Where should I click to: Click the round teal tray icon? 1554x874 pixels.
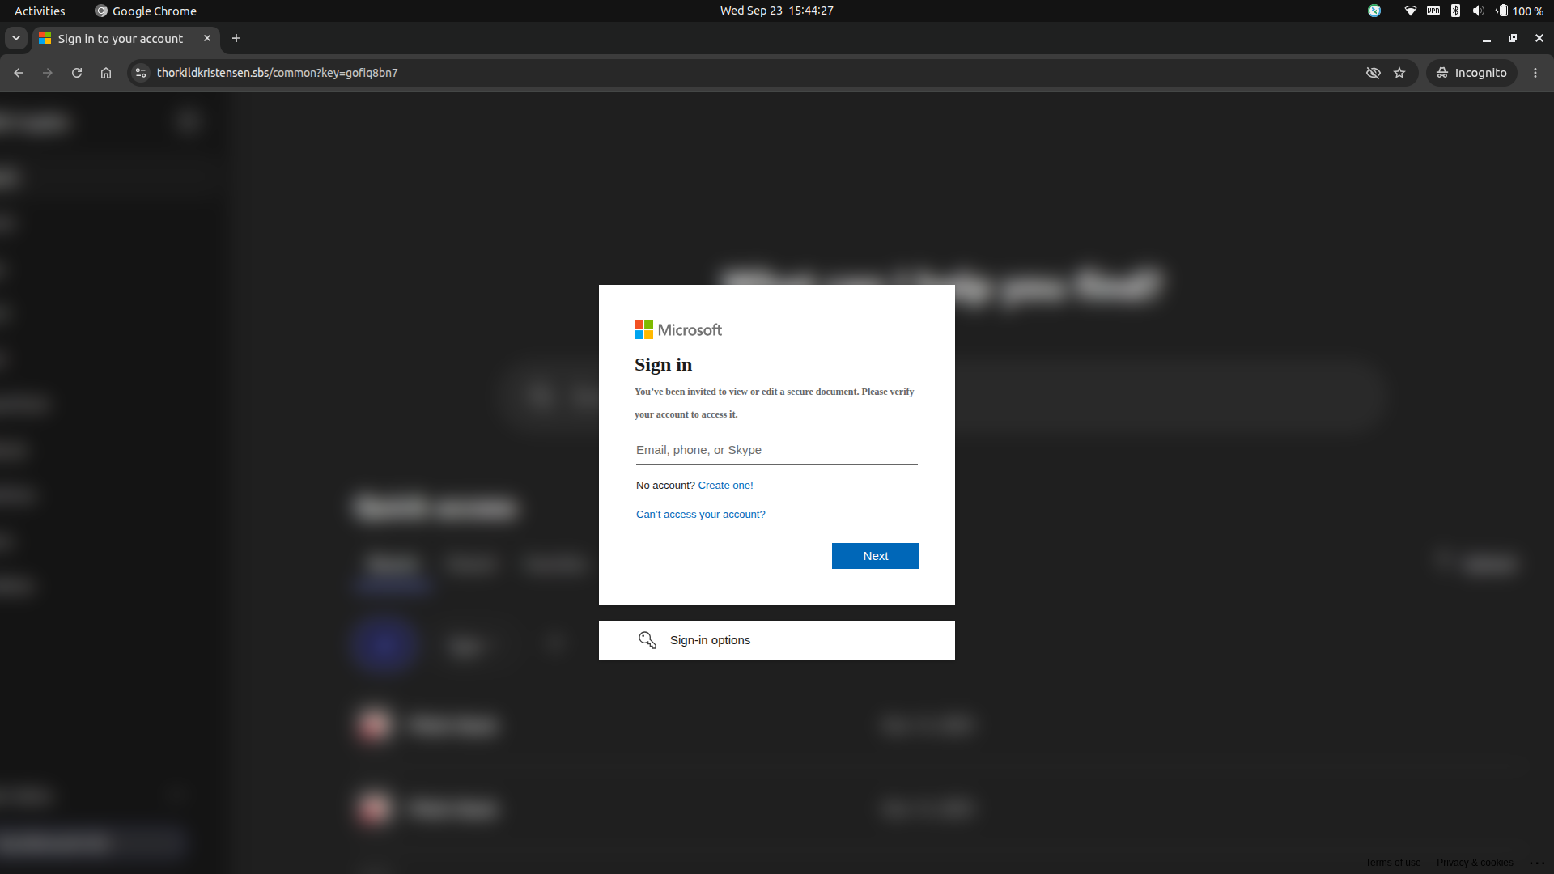click(x=1374, y=11)
